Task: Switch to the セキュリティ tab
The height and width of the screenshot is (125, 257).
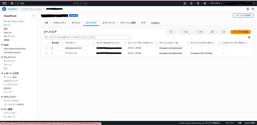Action: point(60,23)
